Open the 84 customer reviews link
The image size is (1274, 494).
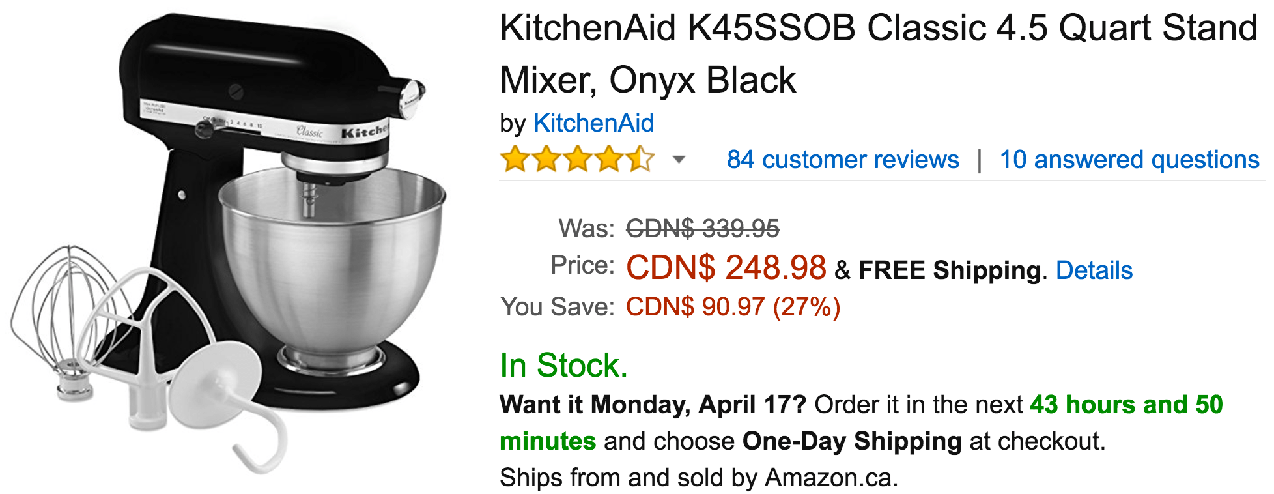(843, 160)
